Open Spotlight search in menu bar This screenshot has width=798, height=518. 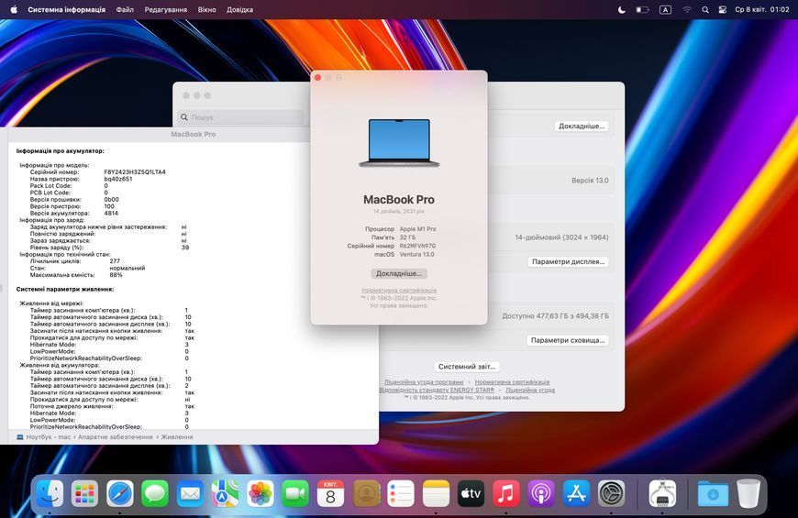pos(704,10)
